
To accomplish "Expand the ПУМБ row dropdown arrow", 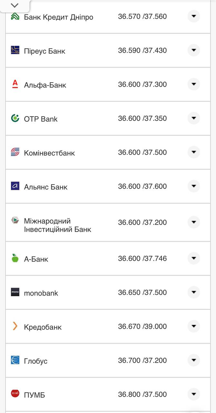I will [194, 394].
